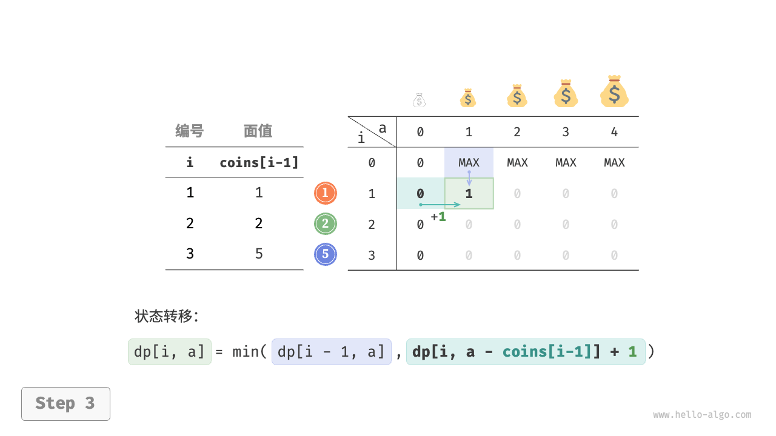Click the 编号 column header
The width and height of the screenshot is (776, 436).
(x=190, y=131)
